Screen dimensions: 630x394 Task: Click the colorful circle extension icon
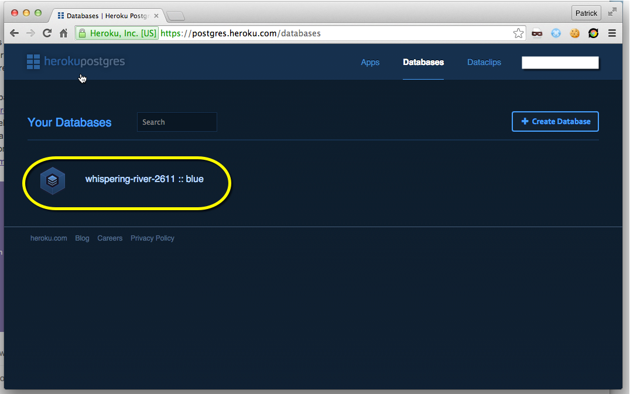(x=594, y=33)
